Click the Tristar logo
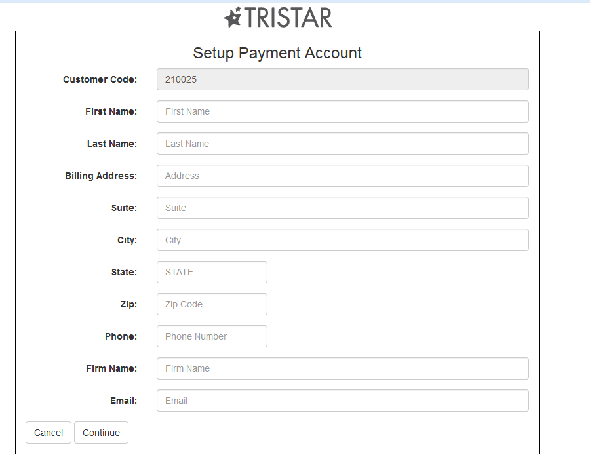 point(278,17)
